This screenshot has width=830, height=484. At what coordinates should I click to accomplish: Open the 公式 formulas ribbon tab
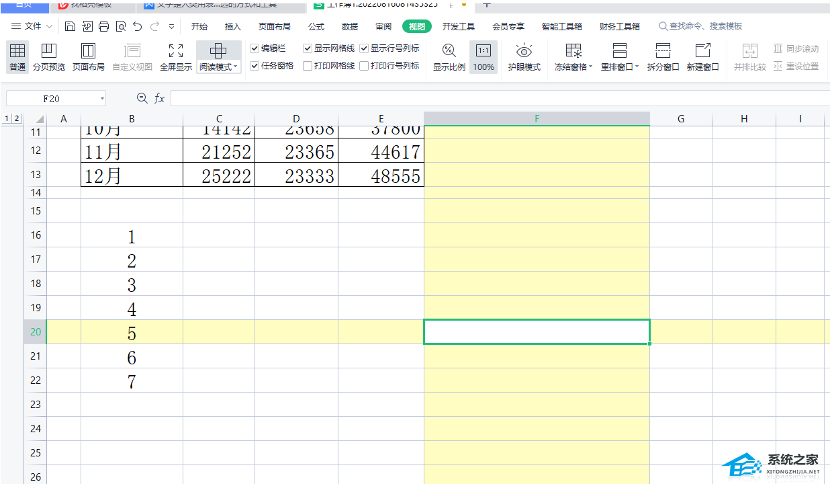(316, 26)
